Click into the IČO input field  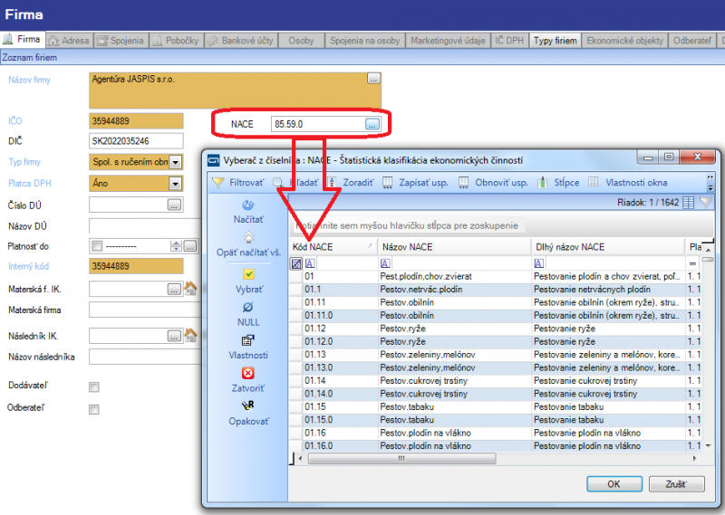pyautogui.click(x=136, y=121)
